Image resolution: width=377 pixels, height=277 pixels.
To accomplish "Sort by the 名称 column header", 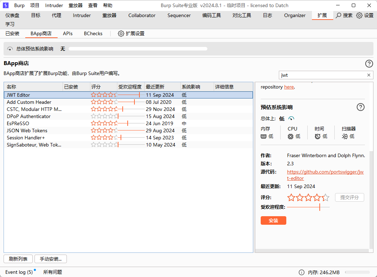I will pyautogui.click(x=33, y=87).
